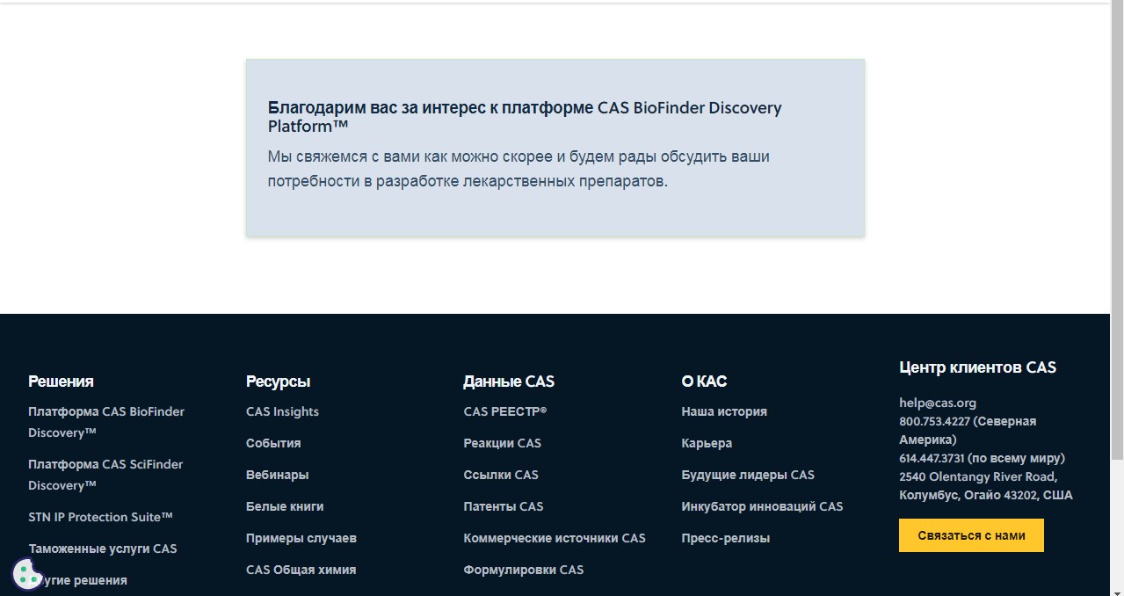Screen dimensions: 1124x596
Task: Open the Вебинары link
Action: point(277,475)
